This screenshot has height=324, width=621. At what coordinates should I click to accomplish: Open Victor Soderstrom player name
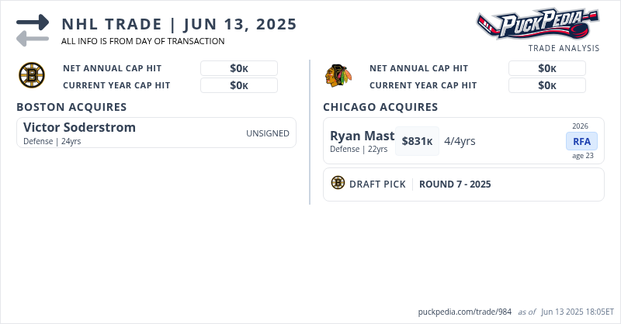tap(79, 127)
